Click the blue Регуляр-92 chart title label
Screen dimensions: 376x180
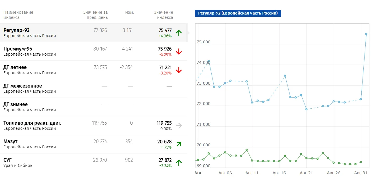(238, 13)
